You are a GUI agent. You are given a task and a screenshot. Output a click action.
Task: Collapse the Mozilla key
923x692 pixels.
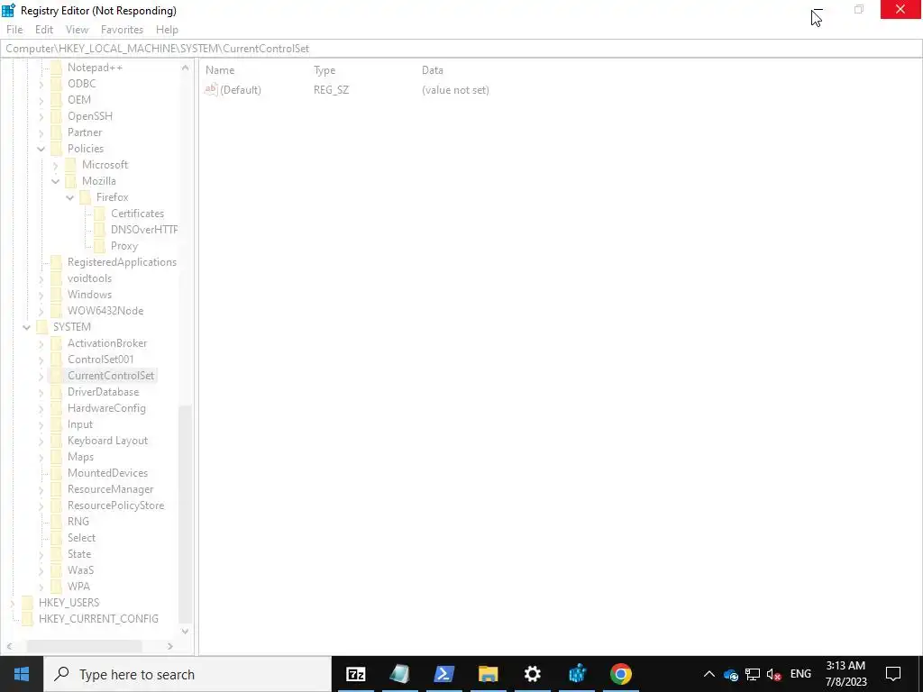coord(55,181)
